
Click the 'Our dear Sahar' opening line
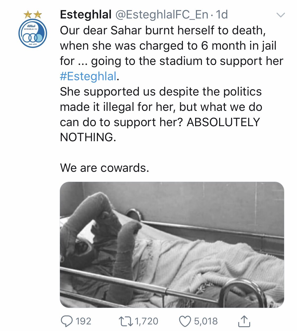click(162, 30)
